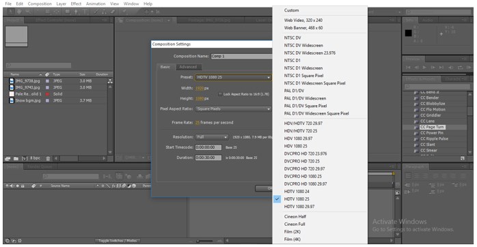Open the Resolution dropdown set to Full

[212, 137]
